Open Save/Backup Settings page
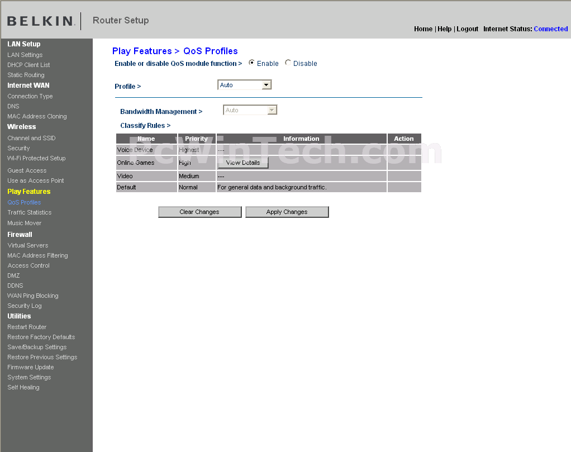Viewport: 571px width, 452px height. pos(37,347)
